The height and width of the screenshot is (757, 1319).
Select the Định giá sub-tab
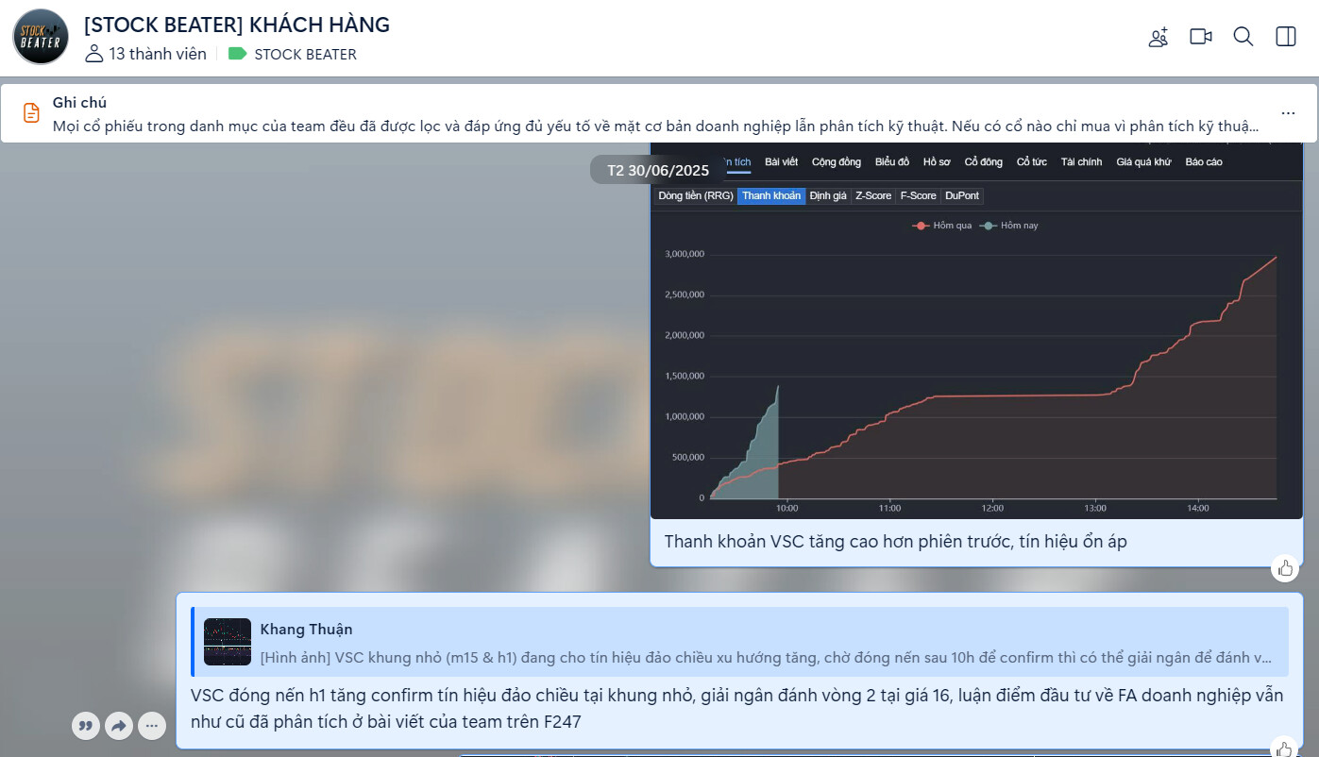click(x=828, y=195)
